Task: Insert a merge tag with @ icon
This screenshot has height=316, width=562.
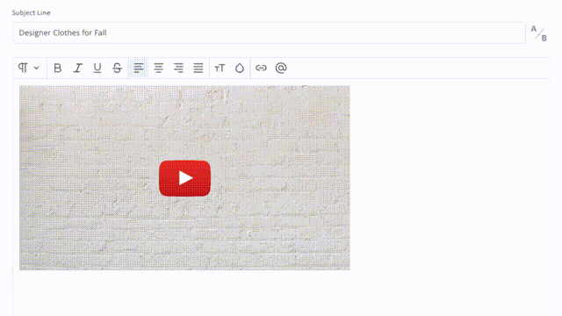Action: [x=281, y=68]
